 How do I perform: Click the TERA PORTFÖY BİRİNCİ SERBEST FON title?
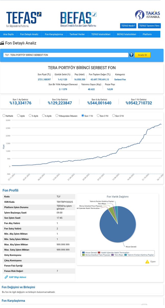click(x=82, y=68)
